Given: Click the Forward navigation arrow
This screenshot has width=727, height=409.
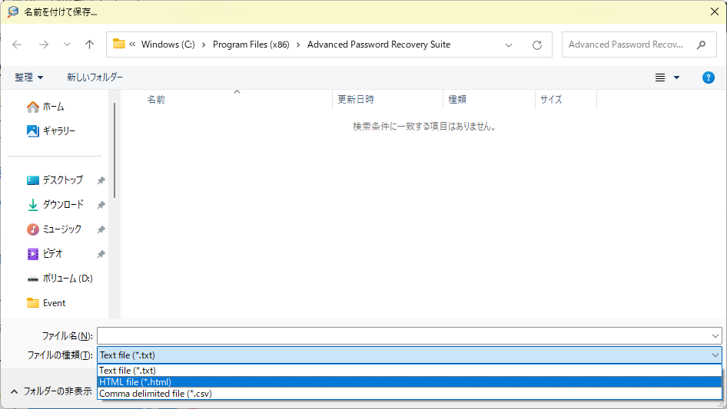Looking at the screenshot, I should (x=44, y=45).
